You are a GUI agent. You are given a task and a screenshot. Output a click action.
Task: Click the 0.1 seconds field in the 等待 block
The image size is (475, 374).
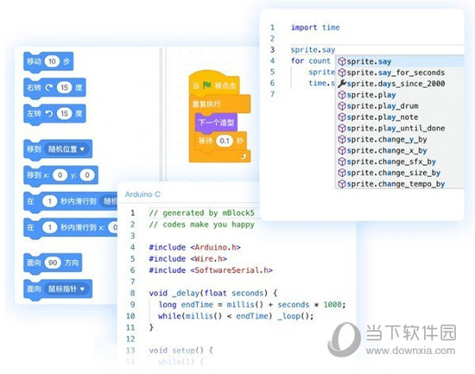225,141
